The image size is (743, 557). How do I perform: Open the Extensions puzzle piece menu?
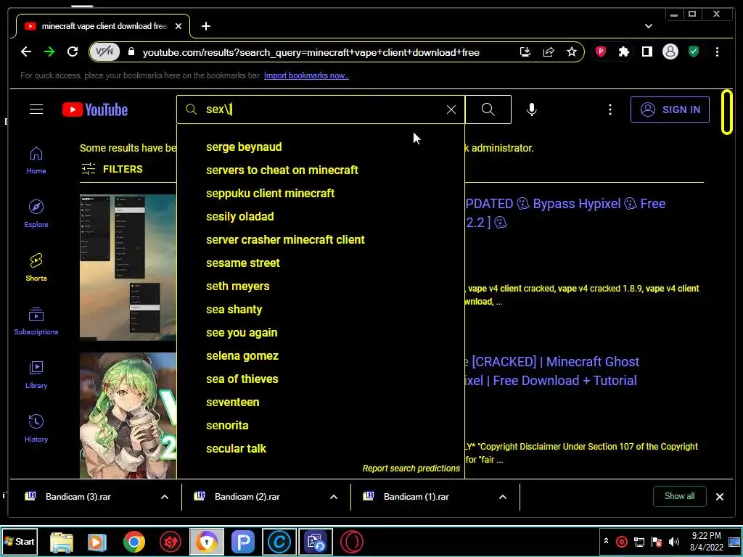pos(623,51)
